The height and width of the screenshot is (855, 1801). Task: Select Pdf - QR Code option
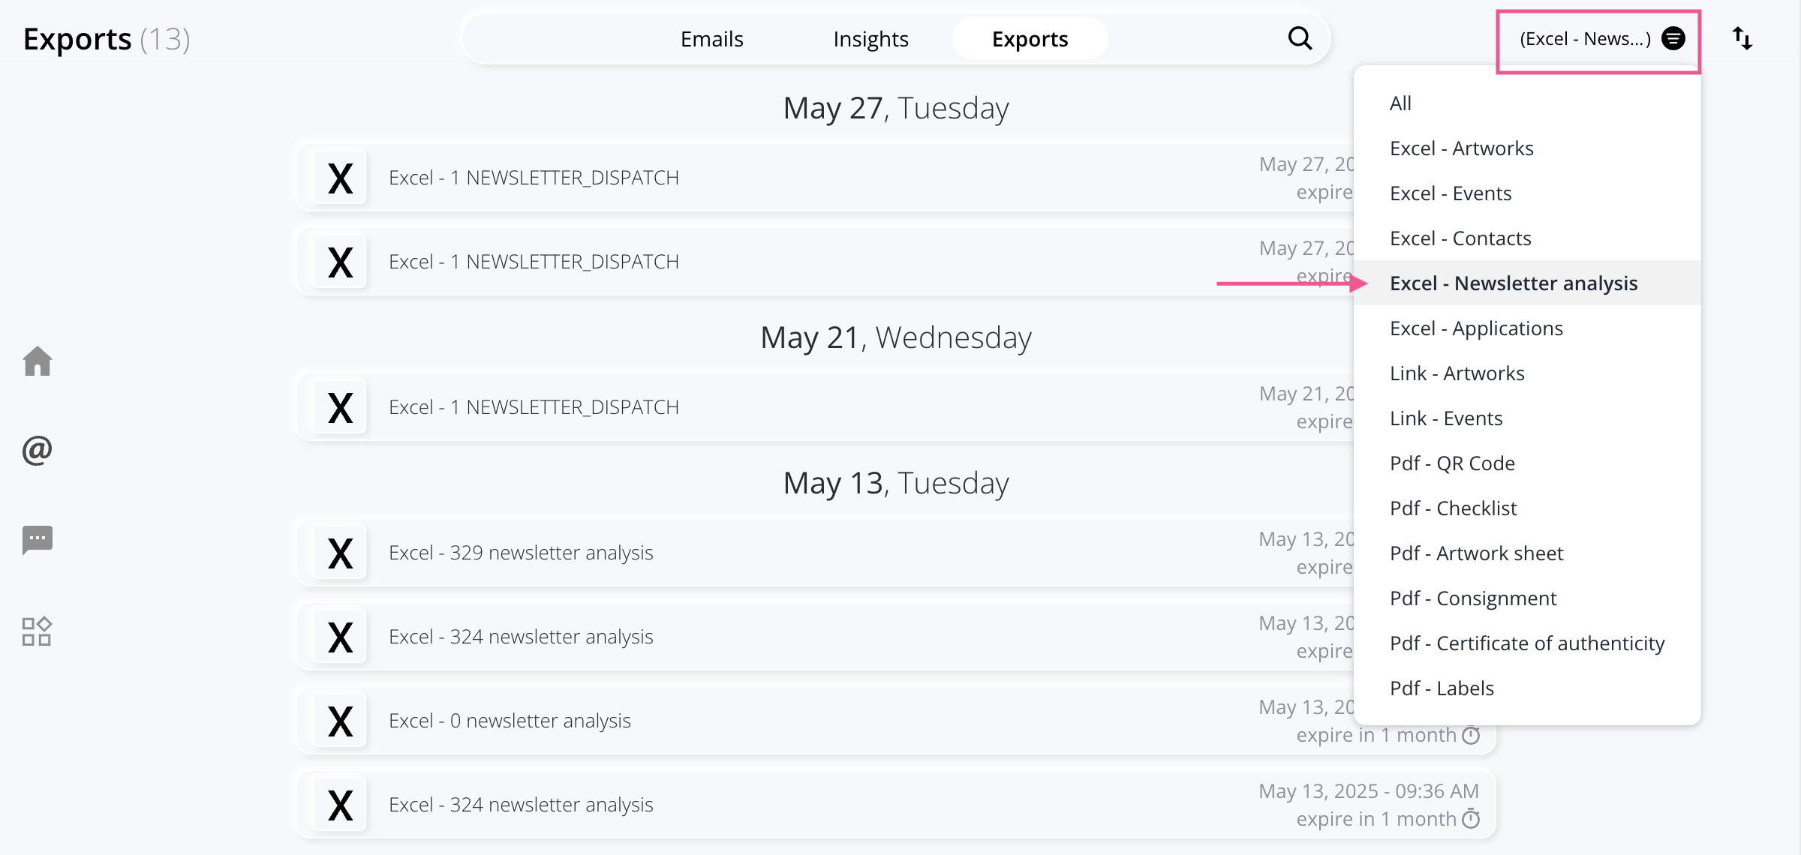[x=1451, y=463]
